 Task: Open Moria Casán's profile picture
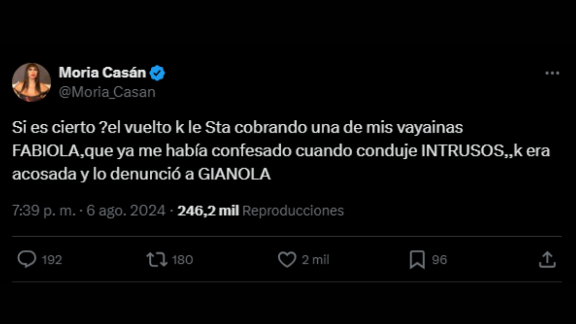(x=32, y=82)
